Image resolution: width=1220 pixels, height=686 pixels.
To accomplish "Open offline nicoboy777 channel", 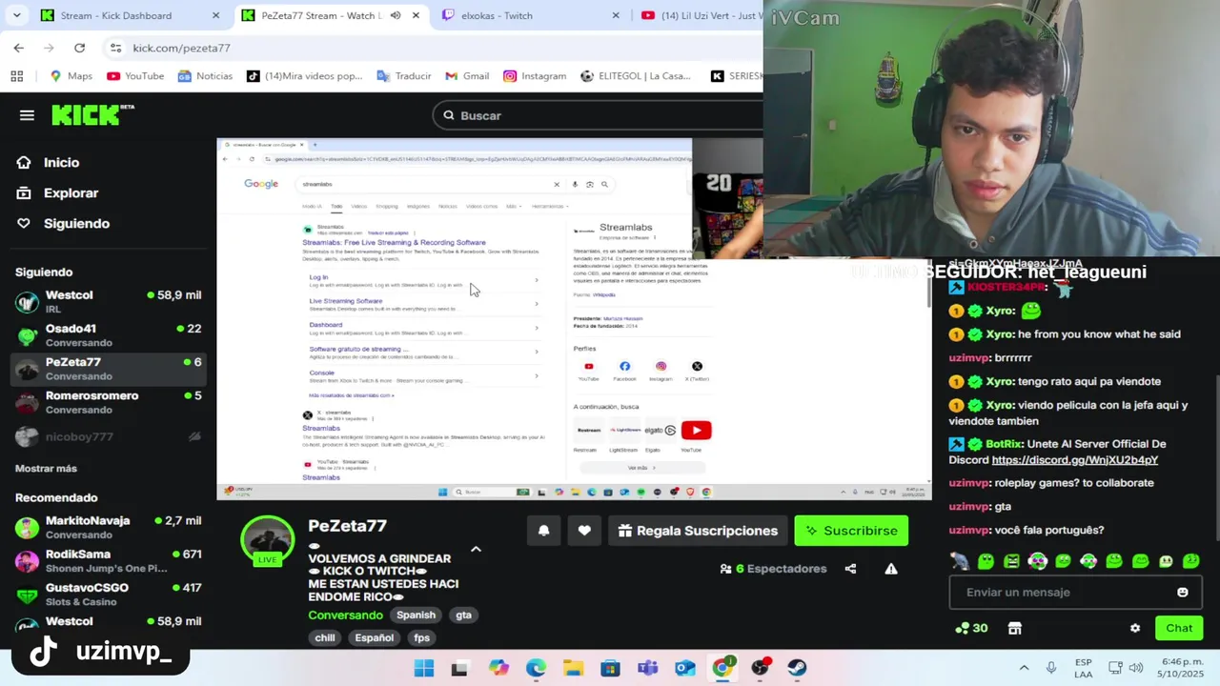I will 109,436.
